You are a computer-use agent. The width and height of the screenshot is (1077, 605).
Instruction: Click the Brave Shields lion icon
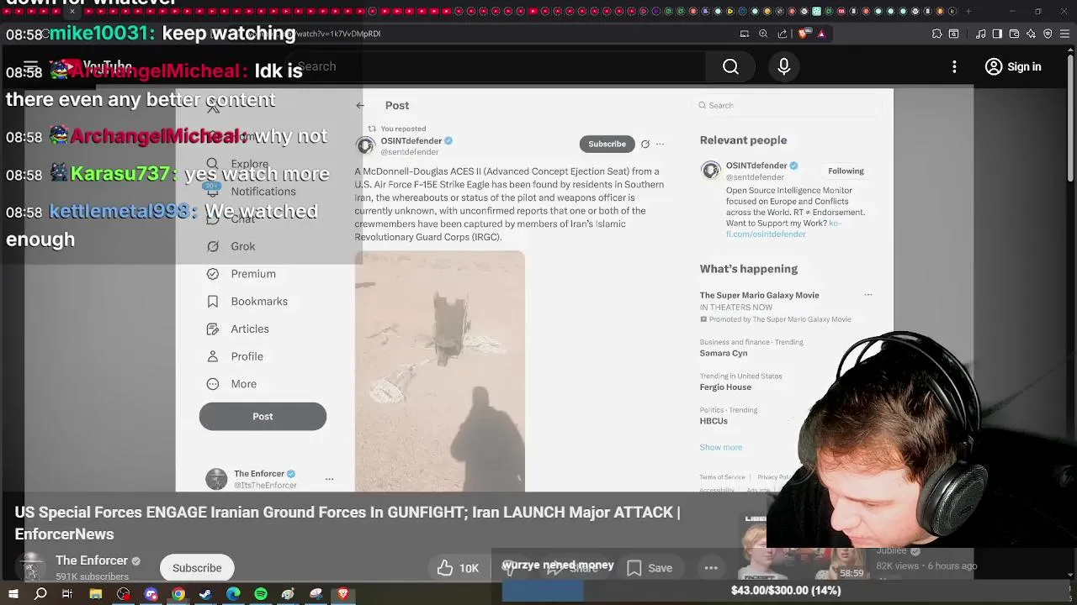[804, 34]
